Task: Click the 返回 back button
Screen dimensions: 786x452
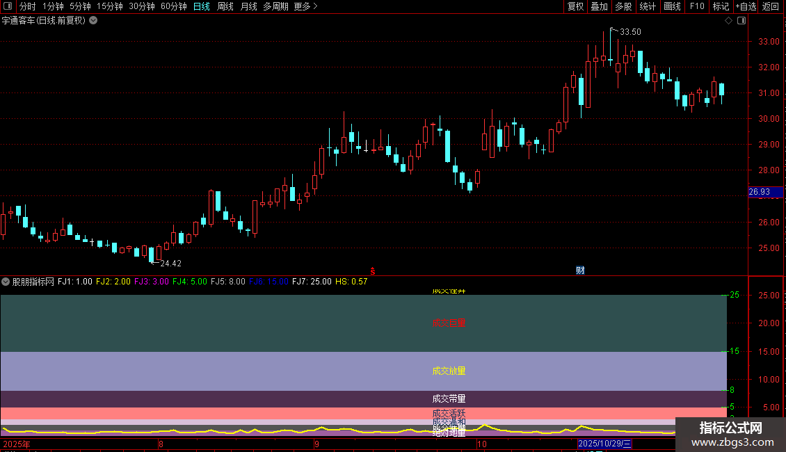Action: [x=771, y=6]
